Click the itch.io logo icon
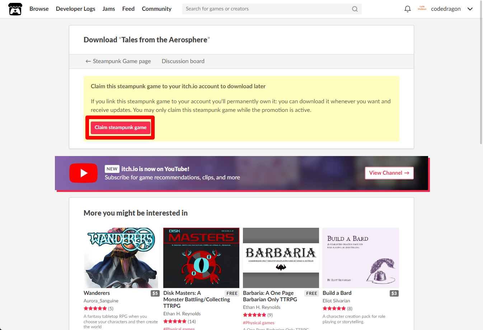This screenshot has height=330, width=483. coord(15,9)
